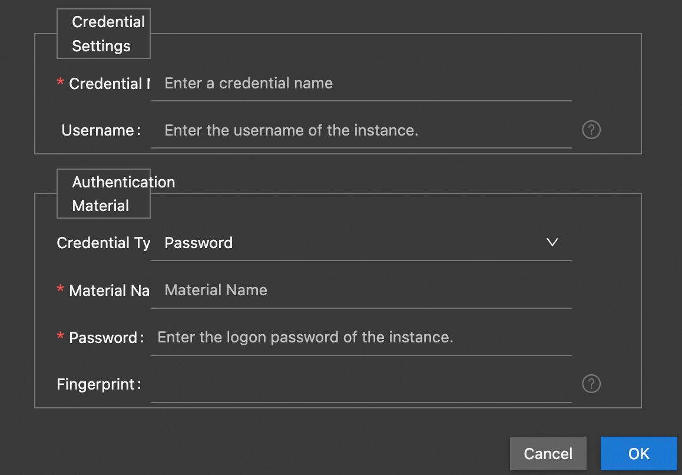Click the Credential Type field label
Viewport: 682px width, 475px height.
pos(103,243)
